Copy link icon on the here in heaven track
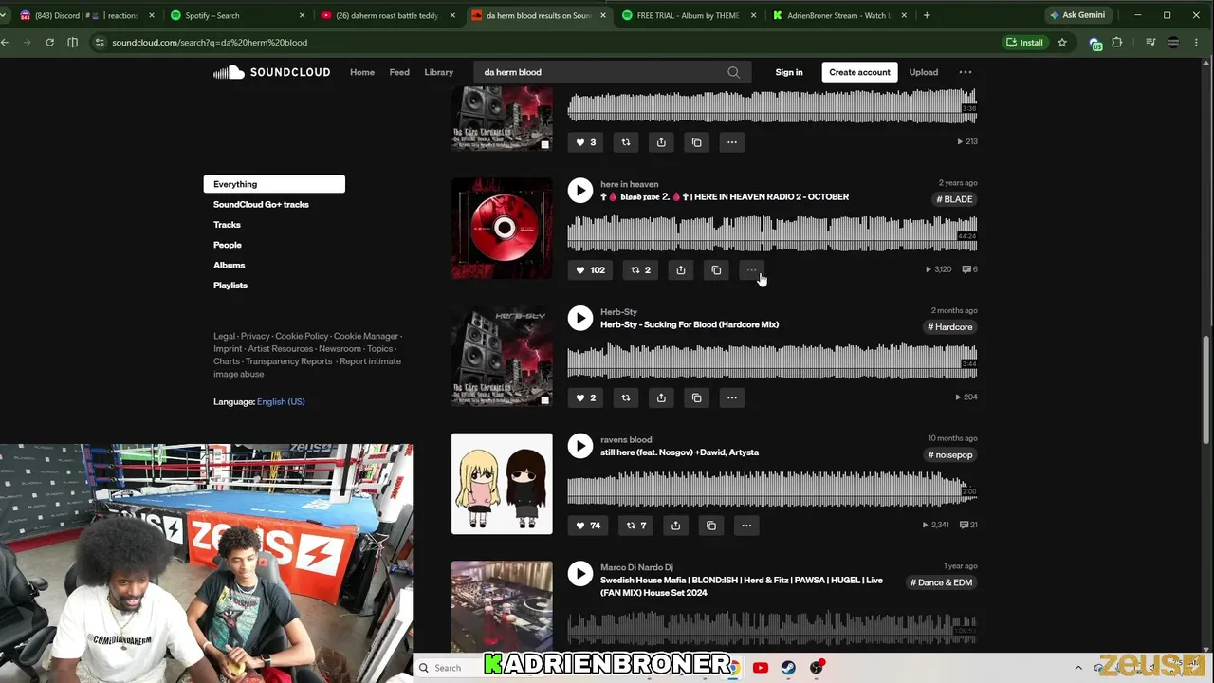Image resolution: width=1214 pixels, height=683 pixels. tap(716, 270)
